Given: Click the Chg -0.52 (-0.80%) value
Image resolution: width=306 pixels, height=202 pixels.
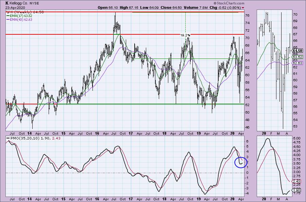Looking at the screenshot, I should 225,7.
